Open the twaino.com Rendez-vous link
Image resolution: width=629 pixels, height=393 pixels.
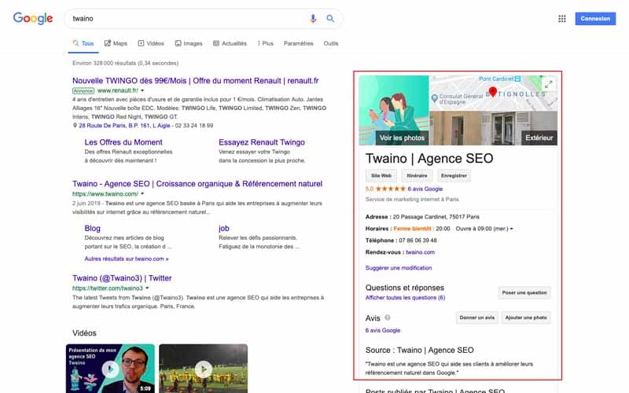(x=420, y=252)
